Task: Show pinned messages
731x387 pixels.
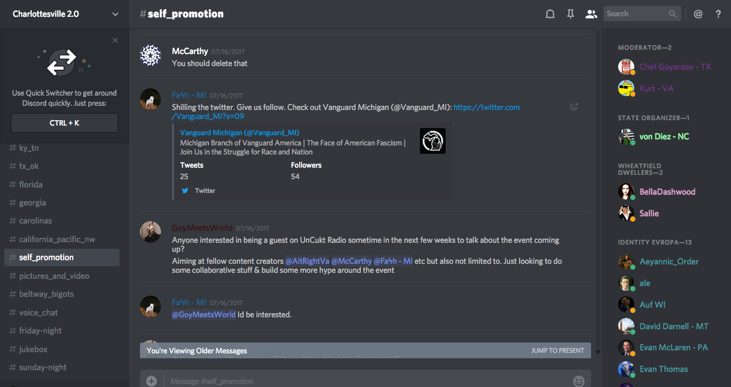Action: coord(571,14)
